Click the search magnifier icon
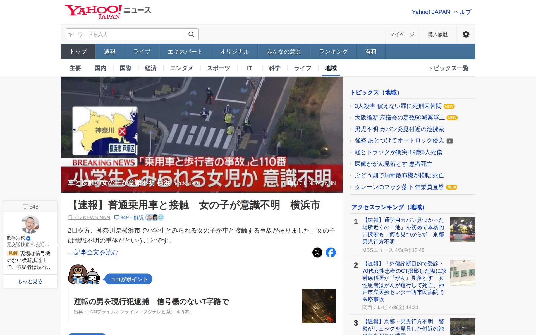Screen dimensions: 536x335 191,34
